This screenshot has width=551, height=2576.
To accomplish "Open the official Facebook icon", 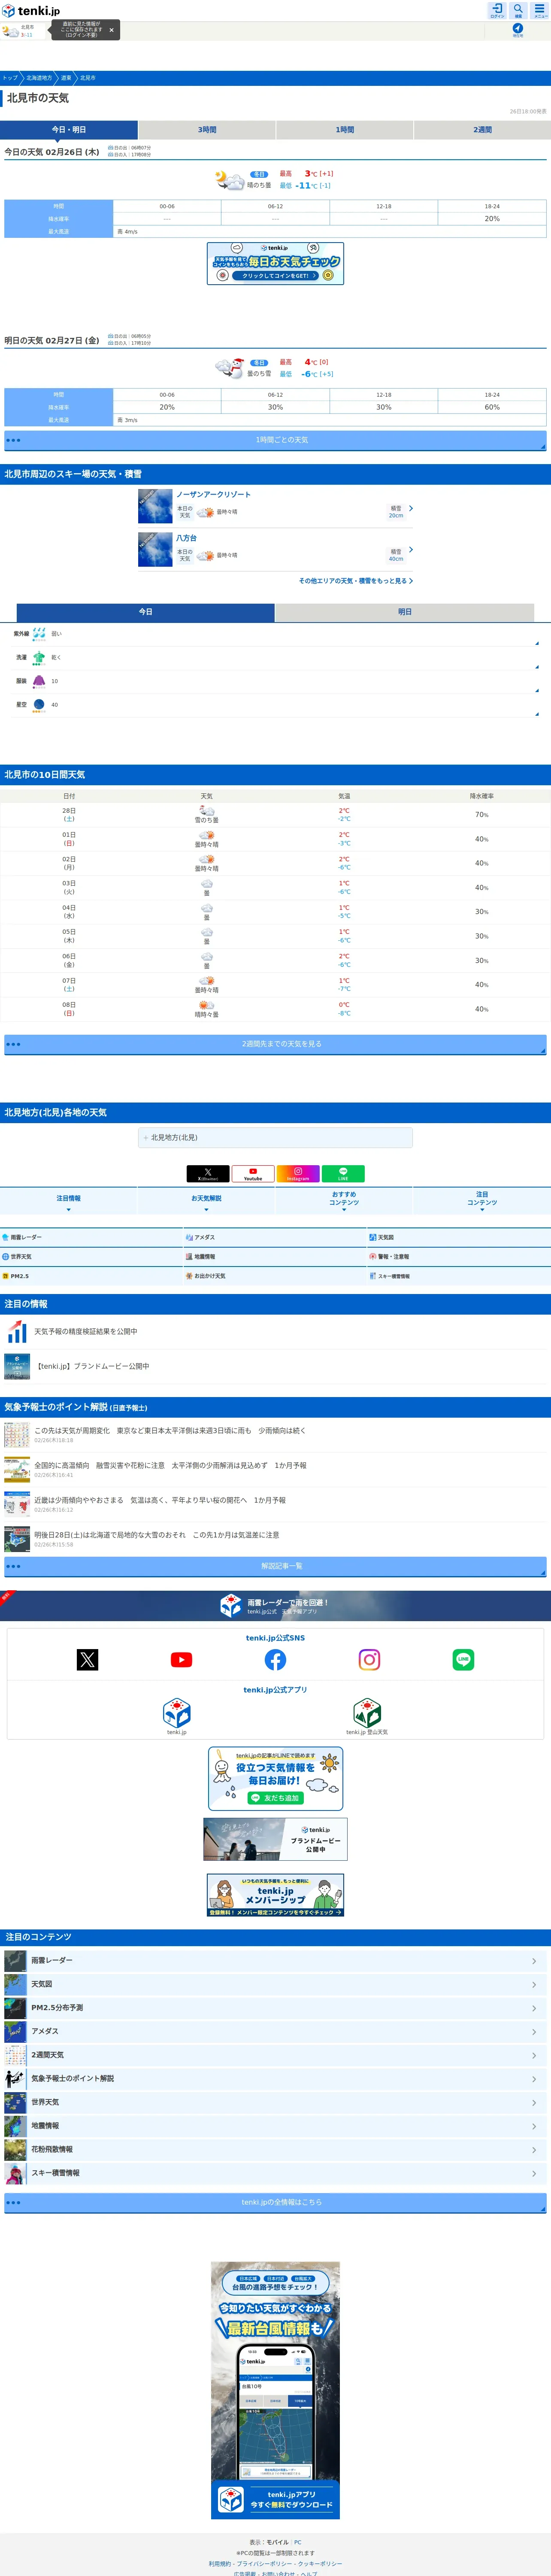I will (275, 1660).
